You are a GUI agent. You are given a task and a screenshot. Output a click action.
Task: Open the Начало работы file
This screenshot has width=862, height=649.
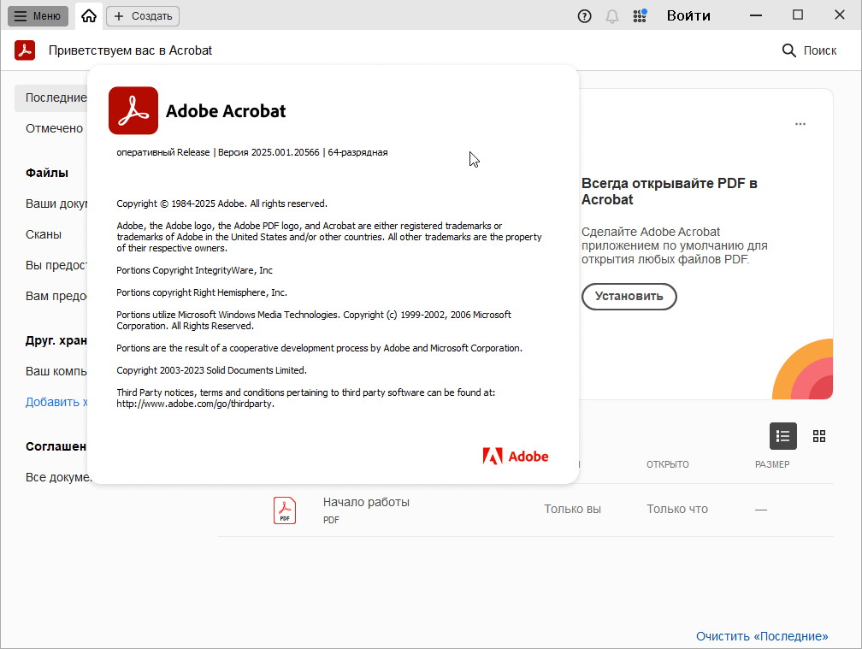click(366, 502)
